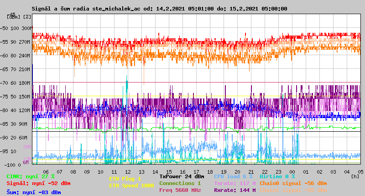Select the Txrate legend label
This screenshot has height=196, width=365.
tap(235, 183)
